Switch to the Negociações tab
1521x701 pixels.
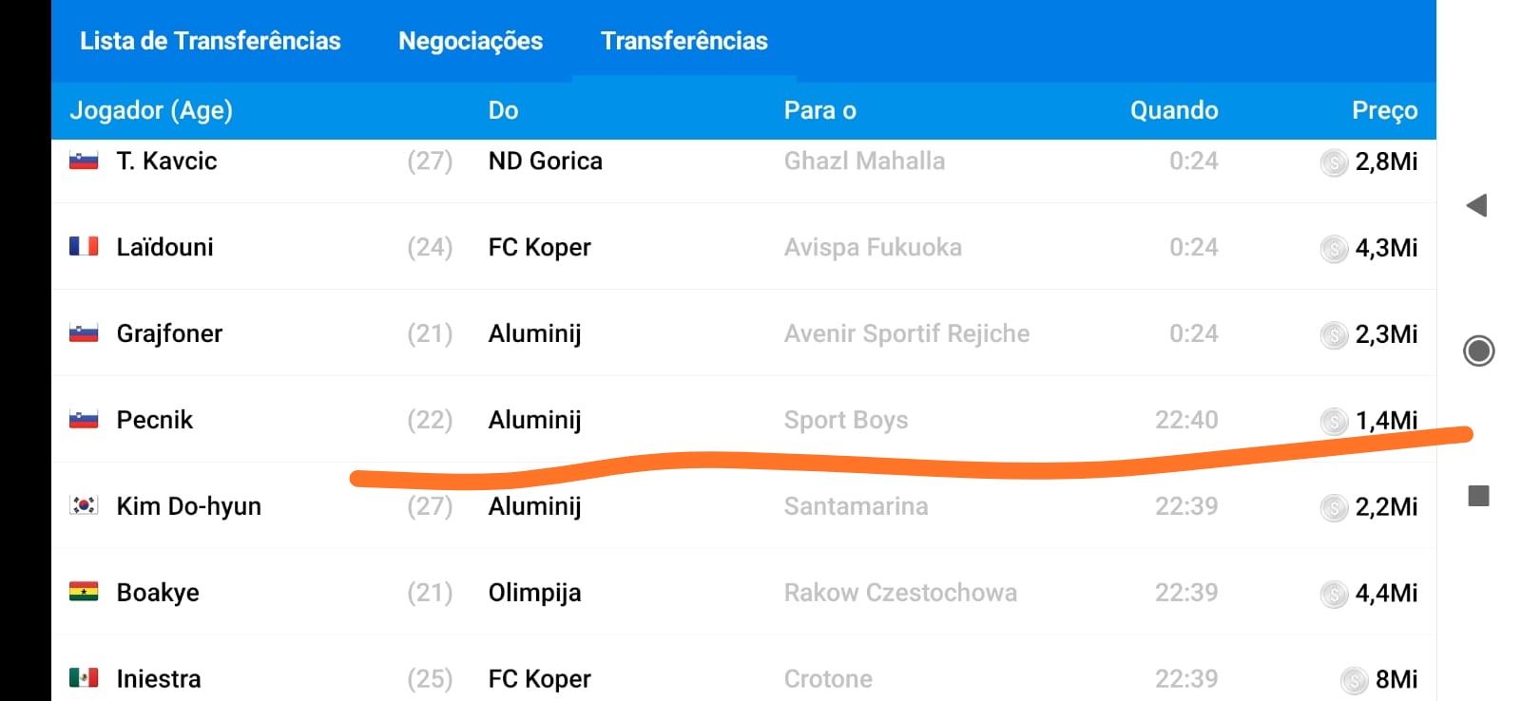tap(471, 41)
